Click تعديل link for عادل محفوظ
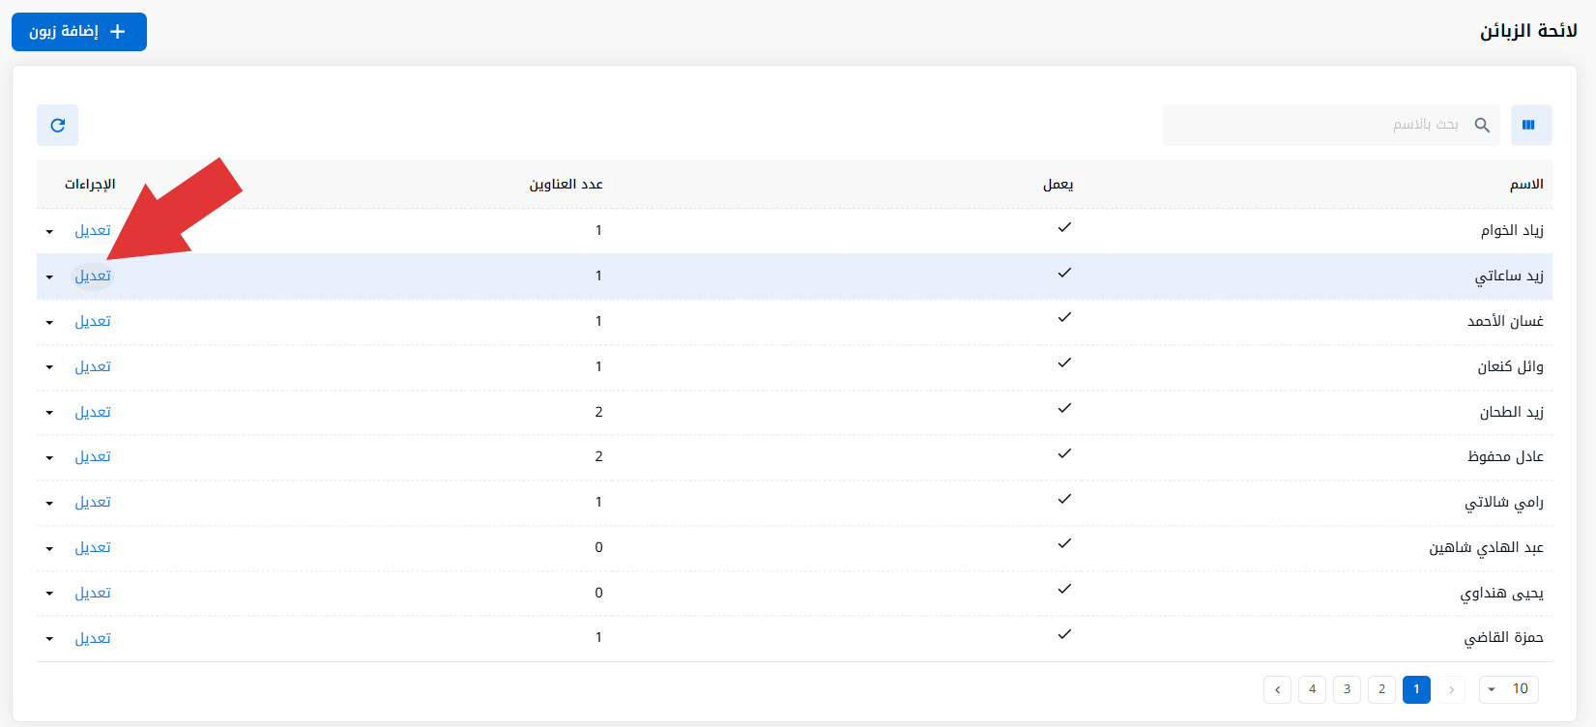Screen dimensions: 1596x727 coord(93,456)
